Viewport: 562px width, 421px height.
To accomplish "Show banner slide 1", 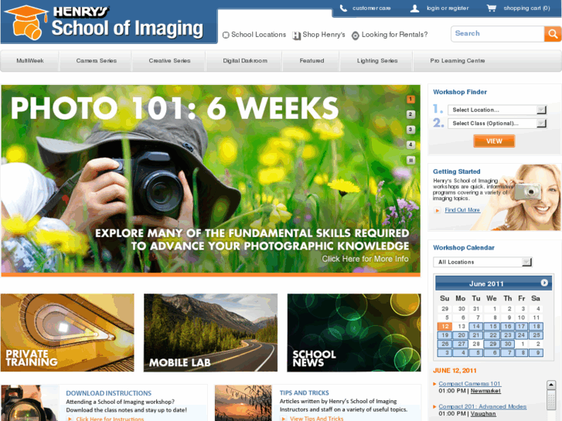I will [410, 99].
